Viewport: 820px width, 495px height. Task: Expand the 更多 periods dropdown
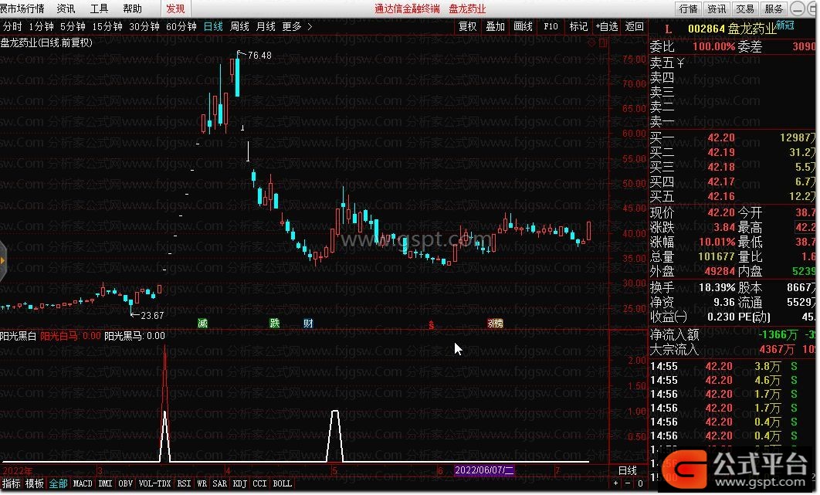(296, 26)
